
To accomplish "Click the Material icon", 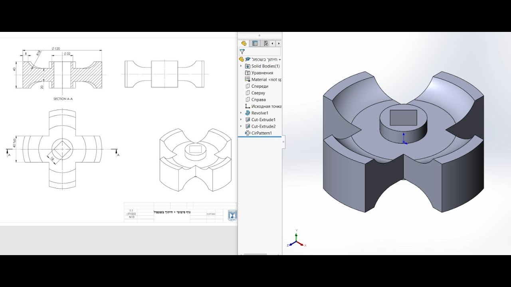I will [x=248, y=80].
